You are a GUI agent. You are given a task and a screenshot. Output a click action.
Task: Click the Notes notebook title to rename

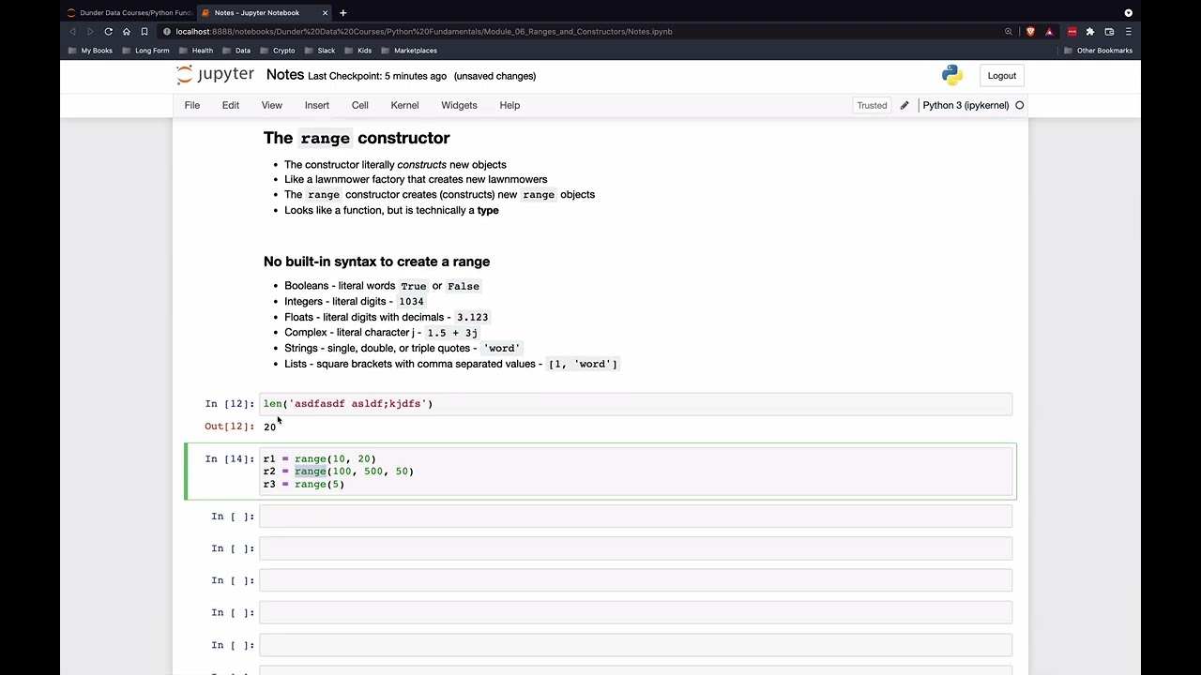tap(285, 75)
